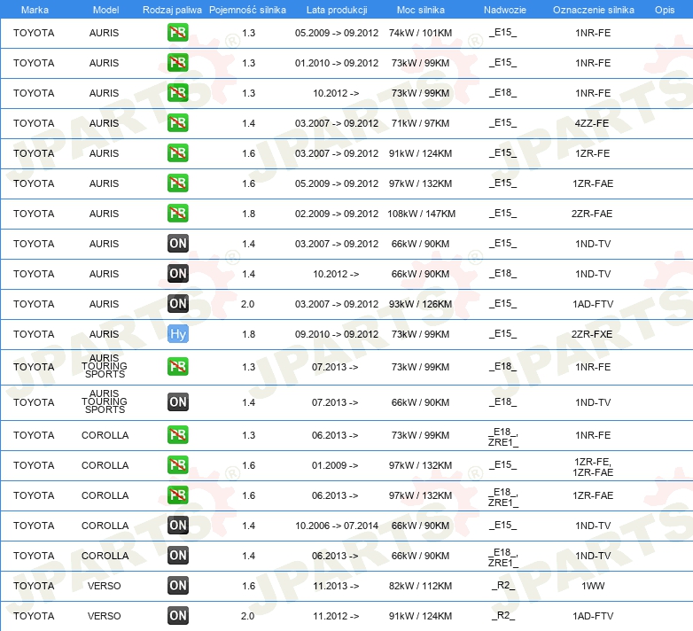Click the Rodzaj paliwa column header

(x=172, y=10)
